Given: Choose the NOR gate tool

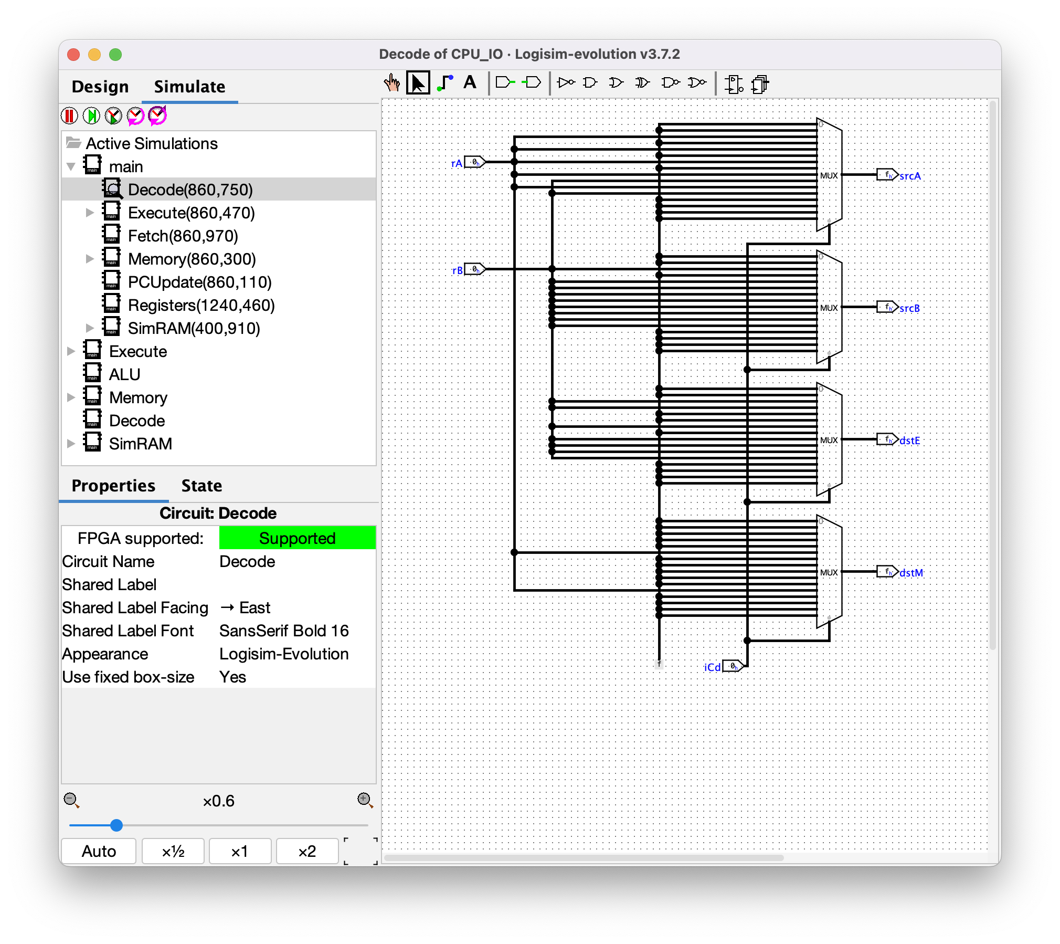Looking at the screenshot, I should 697,82.
